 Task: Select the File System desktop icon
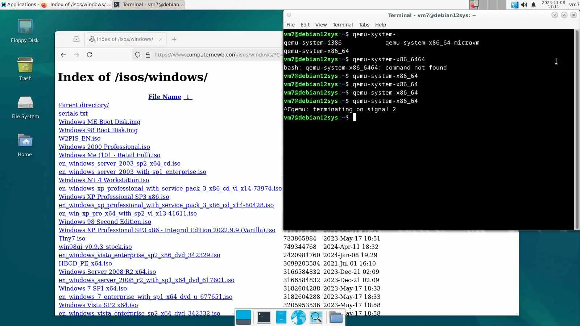pyautogui.click(x=25, y=107)
